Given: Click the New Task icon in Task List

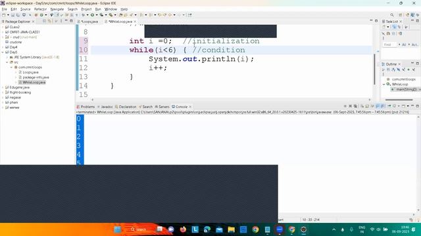Looking at the screenshot, I should 384,27.
